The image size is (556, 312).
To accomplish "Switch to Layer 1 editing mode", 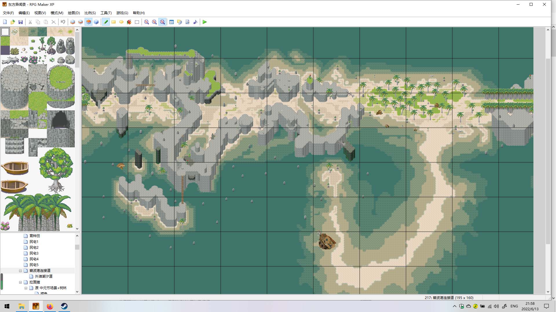I will click(x=73, y=22).
